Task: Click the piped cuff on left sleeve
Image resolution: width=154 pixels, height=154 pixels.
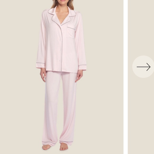Action: click(40, 65)
